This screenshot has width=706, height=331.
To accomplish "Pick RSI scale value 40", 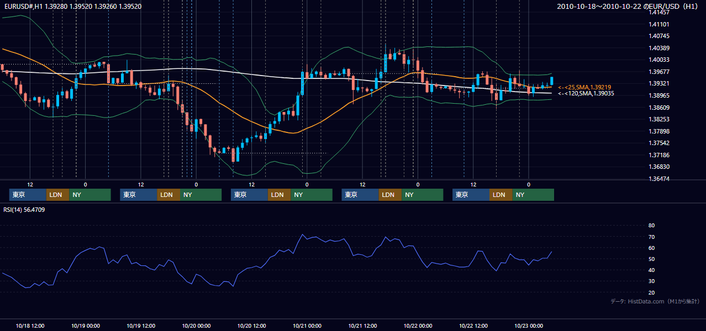I will [651, 270].
